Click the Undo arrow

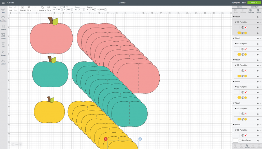[x=10, y=8]
